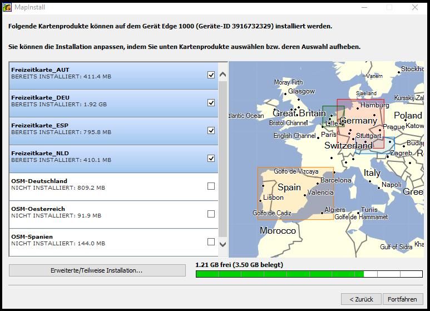Toggle the Freizeitkarte_ESP checkbox
The image size is (430, 311).
tap(211, 130)
